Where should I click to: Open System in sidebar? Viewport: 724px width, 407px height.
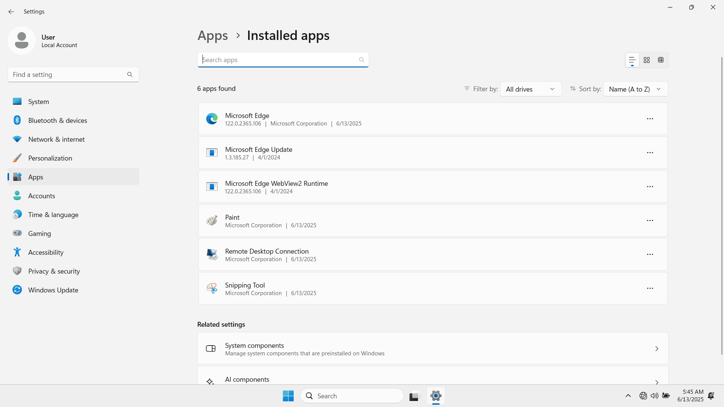click(x=73, y=102)
